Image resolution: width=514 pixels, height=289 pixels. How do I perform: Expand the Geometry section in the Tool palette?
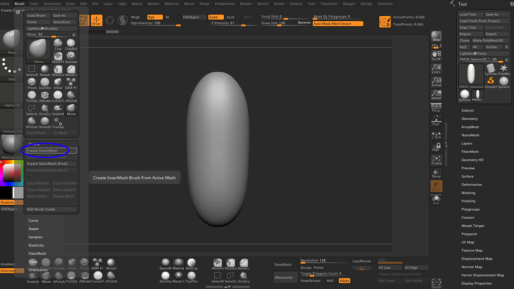[x=470, y=118]
